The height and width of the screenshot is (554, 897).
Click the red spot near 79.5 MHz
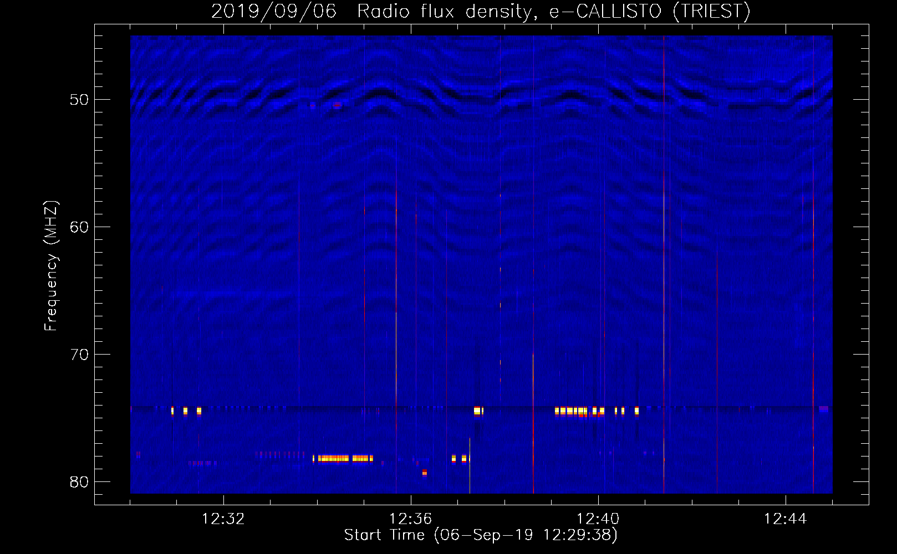[425, 473]
